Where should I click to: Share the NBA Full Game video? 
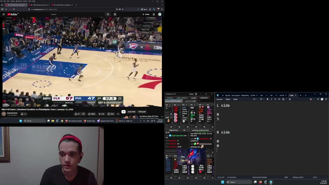[x=92, y=114]
